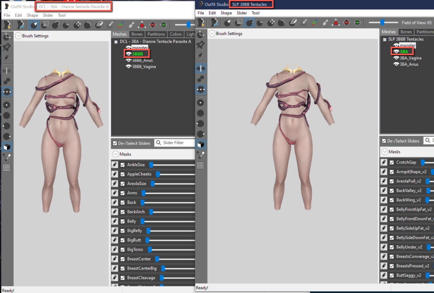Click the Belly slider track

(x=168, y=221)
